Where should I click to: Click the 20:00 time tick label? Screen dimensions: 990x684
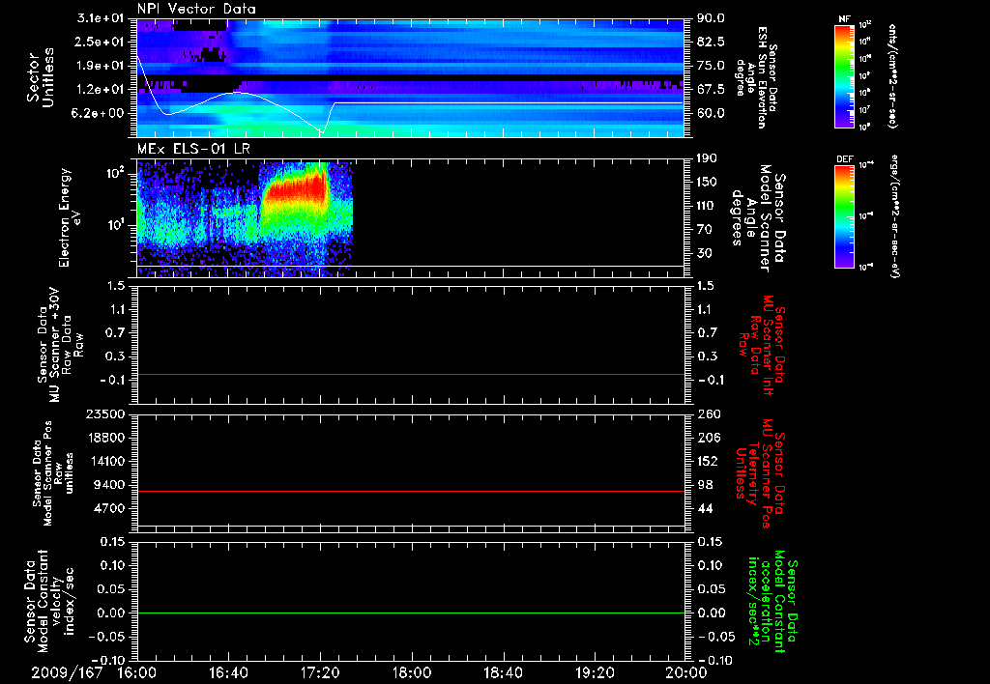[x=687, y=673]
